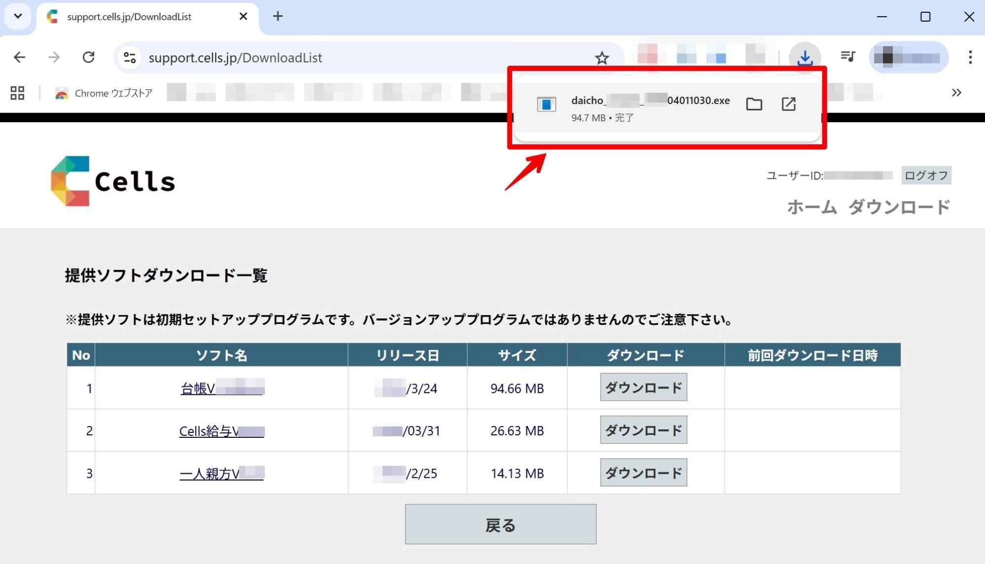Open the Chrome profile button
985x564 pixels.
pyautogui.click(x=909, y=57)
